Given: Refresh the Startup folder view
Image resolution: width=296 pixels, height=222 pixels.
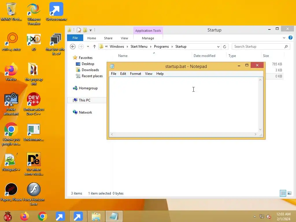Looking at the screenshot, I should point(224,47).
